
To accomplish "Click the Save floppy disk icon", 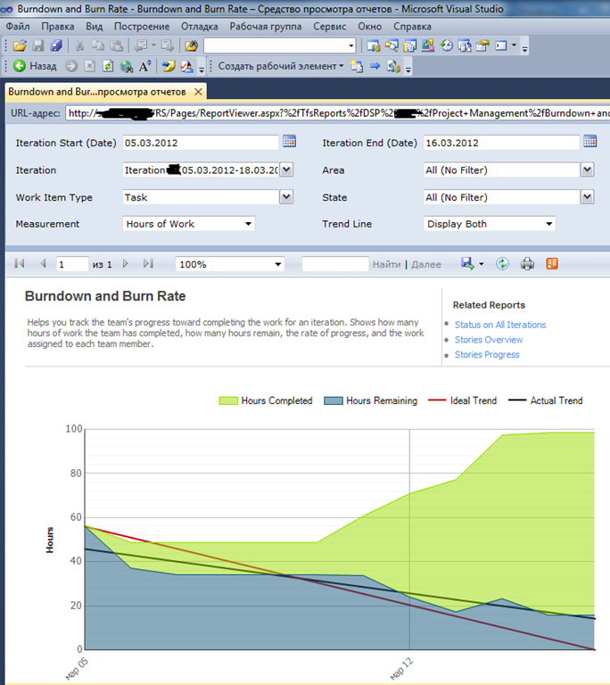I will [x=38, y=45].
